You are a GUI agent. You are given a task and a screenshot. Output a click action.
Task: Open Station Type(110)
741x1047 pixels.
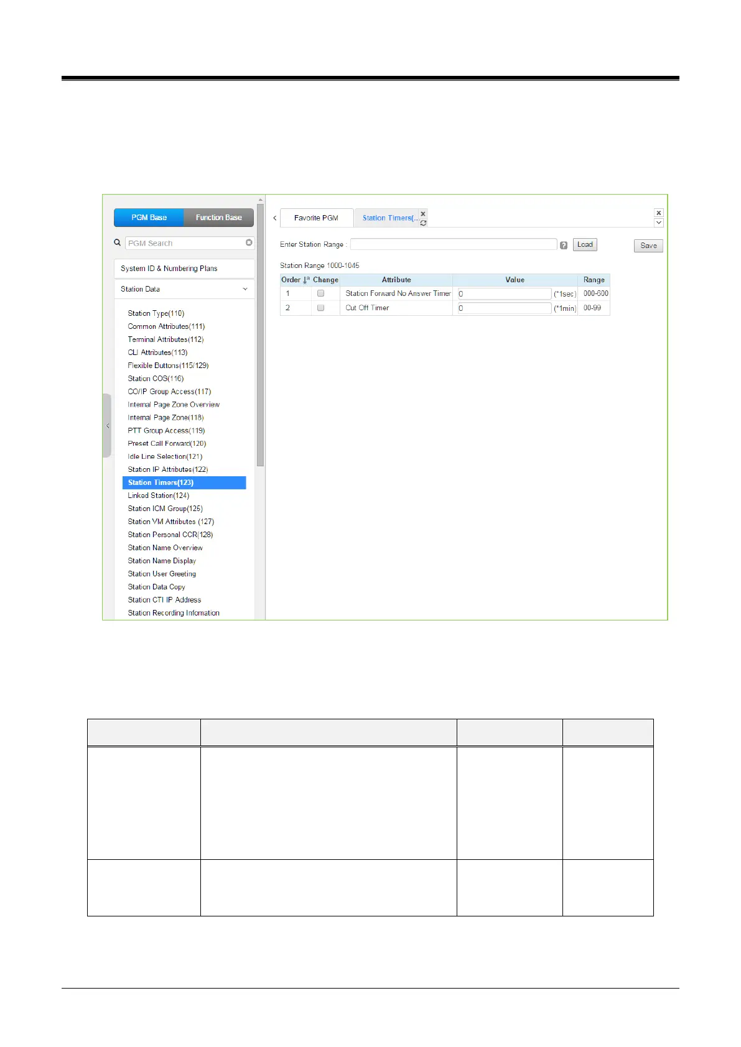tap(156, 313)
